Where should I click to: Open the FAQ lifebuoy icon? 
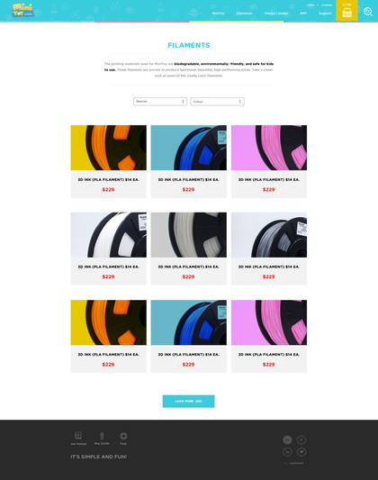pyautogui.click(x=123, y=439)
